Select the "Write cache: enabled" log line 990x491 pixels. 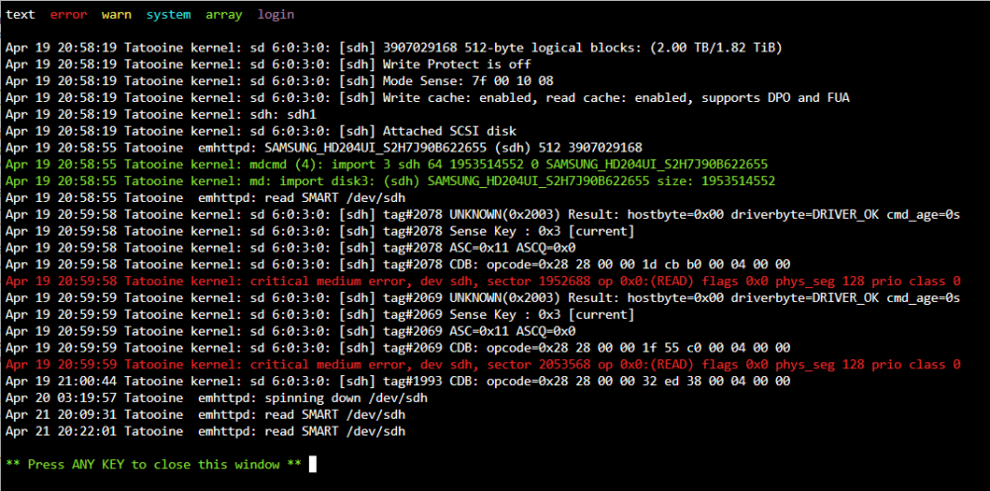tap(428, 98)
